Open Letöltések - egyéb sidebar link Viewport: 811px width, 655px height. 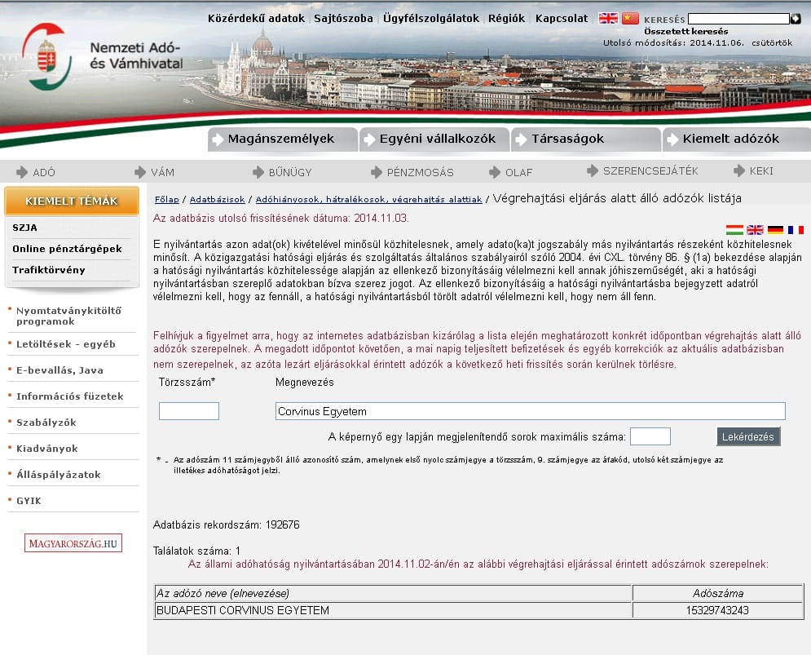(x=66, y=344)
